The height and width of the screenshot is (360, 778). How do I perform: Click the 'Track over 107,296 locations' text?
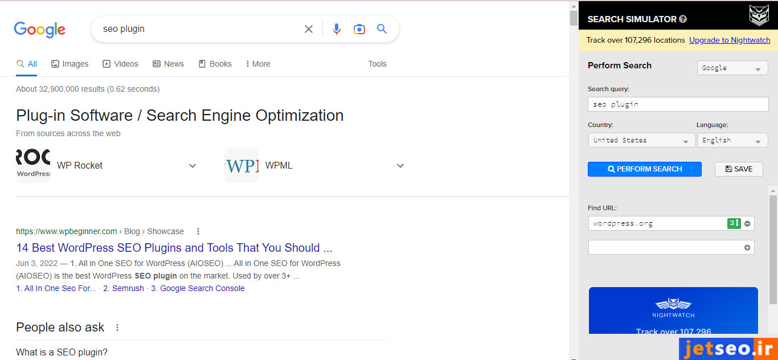click(636, 40)
